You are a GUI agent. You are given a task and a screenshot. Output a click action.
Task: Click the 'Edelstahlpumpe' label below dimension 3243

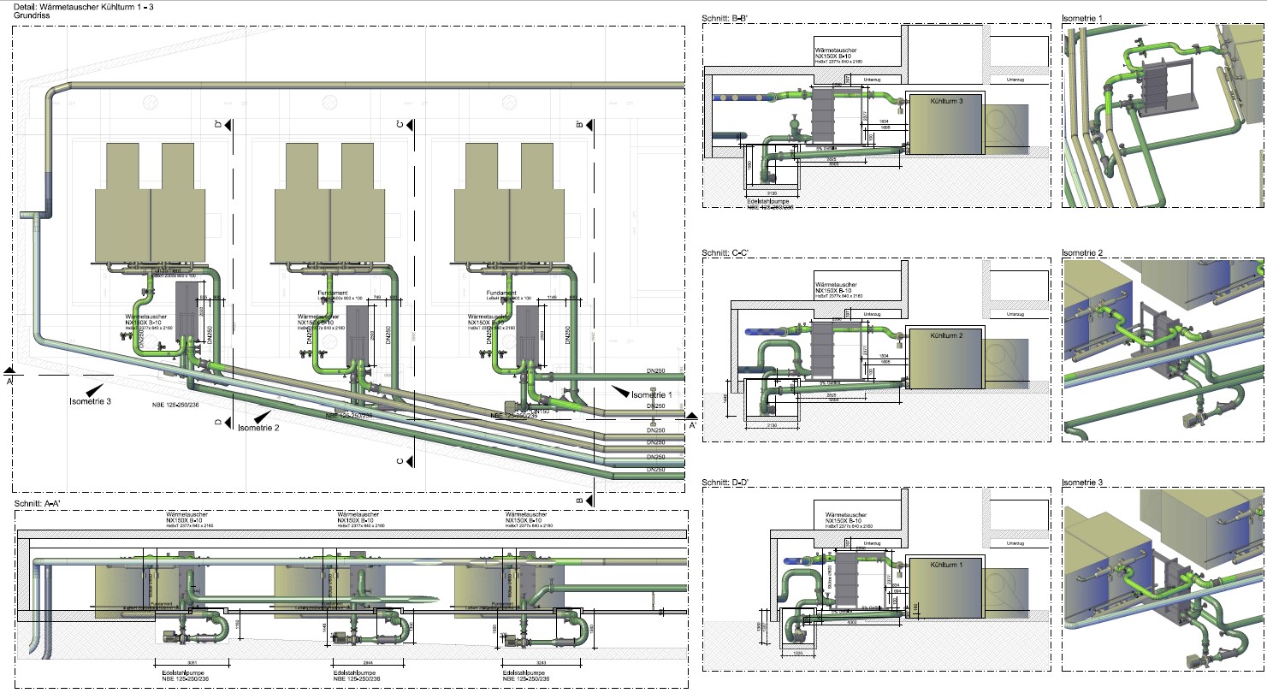(x=524, y=672)
